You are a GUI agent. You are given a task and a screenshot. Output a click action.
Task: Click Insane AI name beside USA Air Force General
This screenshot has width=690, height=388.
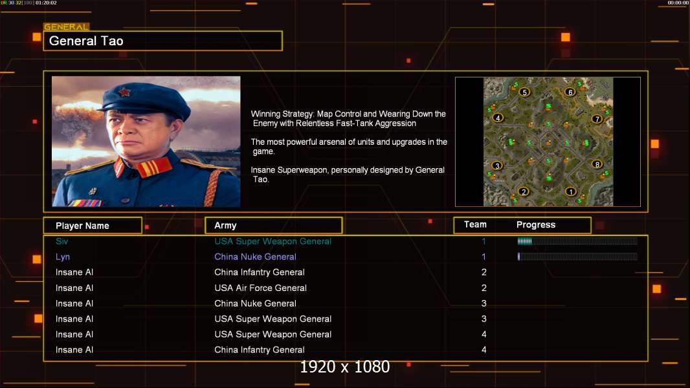[x=74, y=288]
